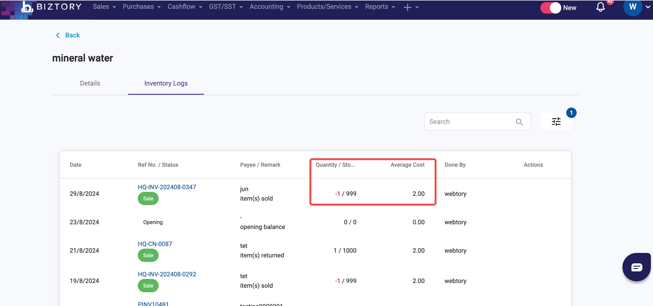653x306 pixels.
Task: Click the back arrow chevron
Action: [x=58, y=35]
